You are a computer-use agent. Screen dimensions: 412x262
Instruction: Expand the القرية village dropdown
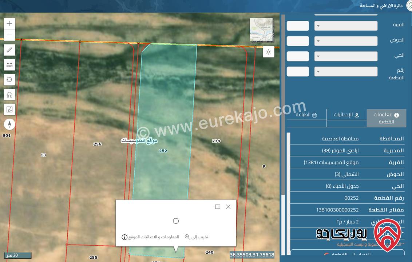346,26
